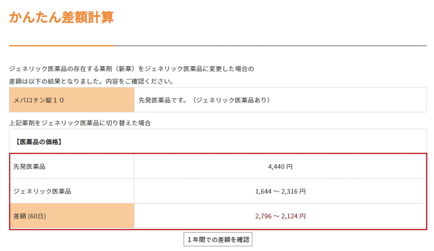Click the かんたん差額計算 page heading
This screenshot has height=251, width=434.
click(61, 17)
